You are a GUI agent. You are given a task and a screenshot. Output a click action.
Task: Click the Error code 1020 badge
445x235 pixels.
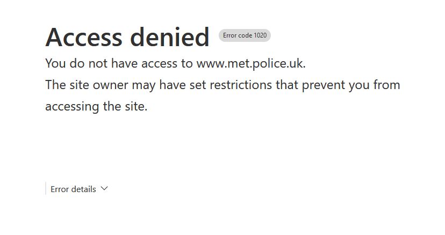(x=245, y=35)
